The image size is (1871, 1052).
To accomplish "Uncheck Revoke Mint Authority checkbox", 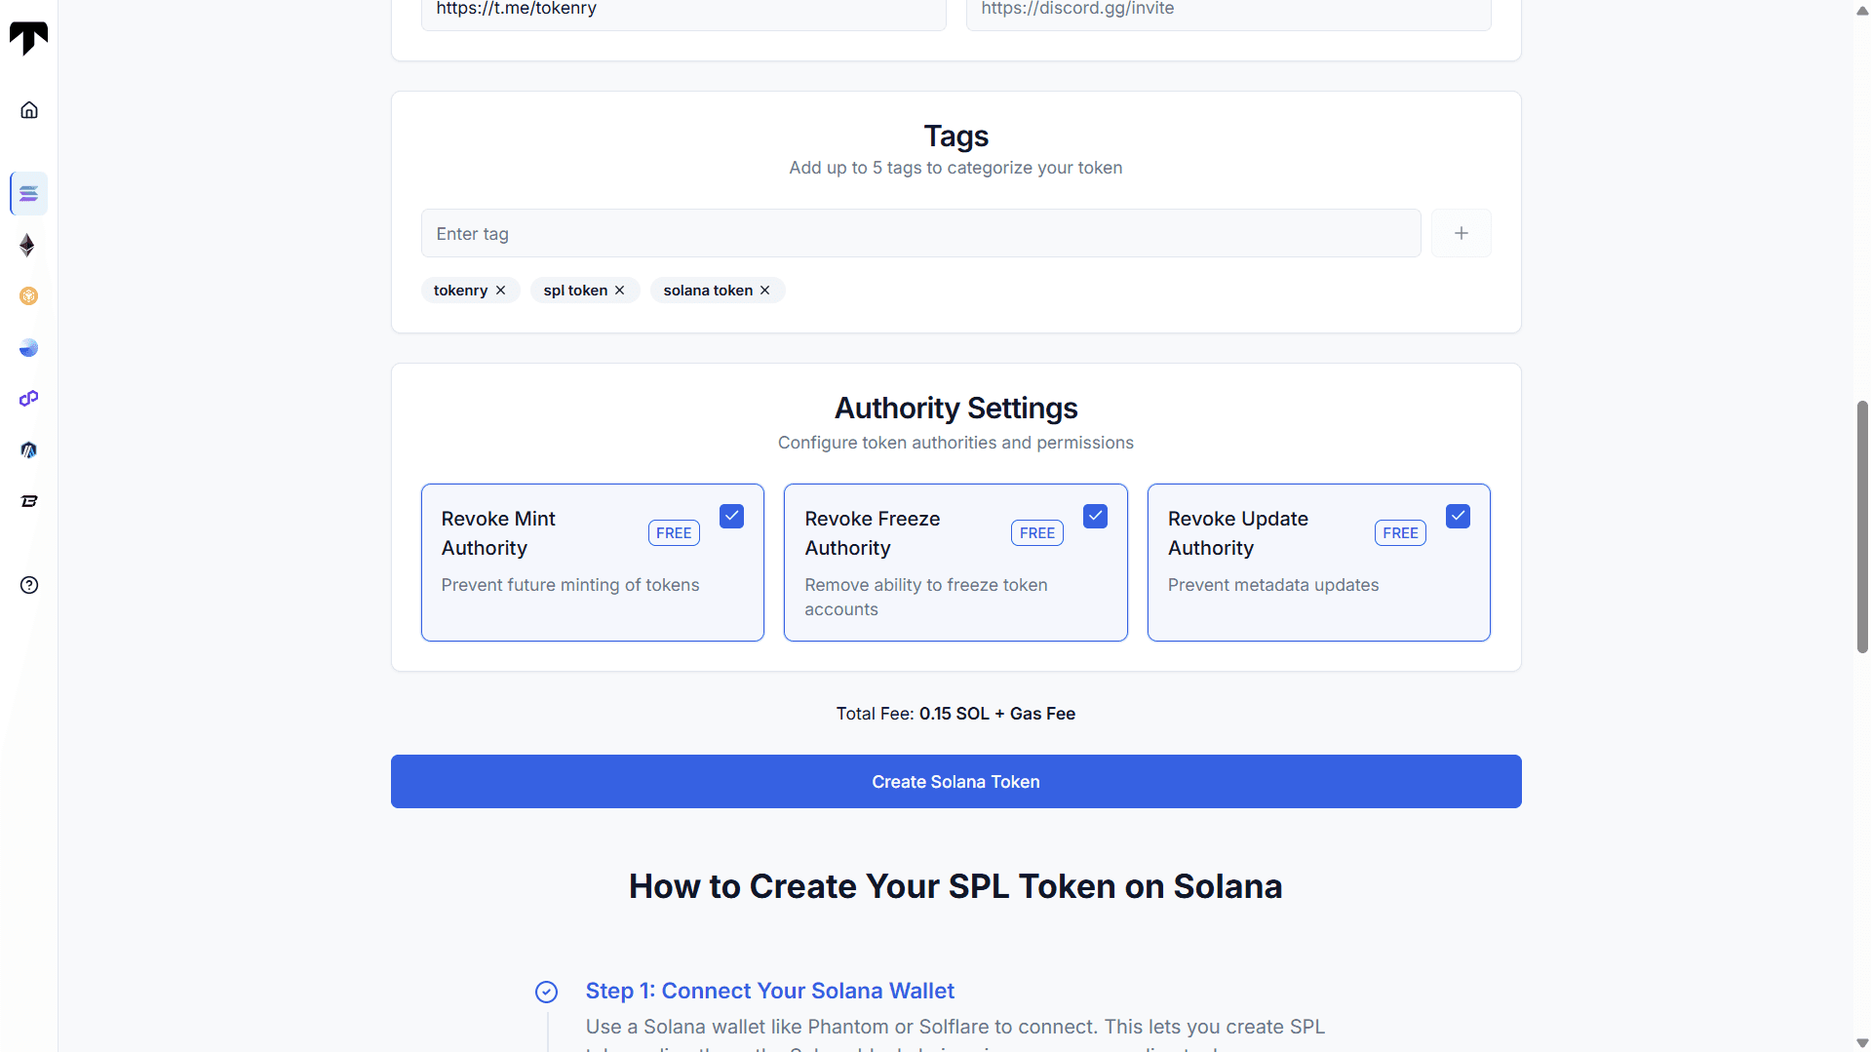I will coord(731,517).
